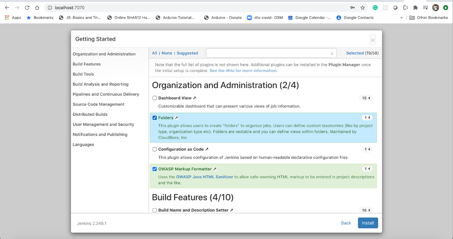Expand Dashboard View dependencies badge 15
This screenshot has height=239, width=453.
(366, 98)
